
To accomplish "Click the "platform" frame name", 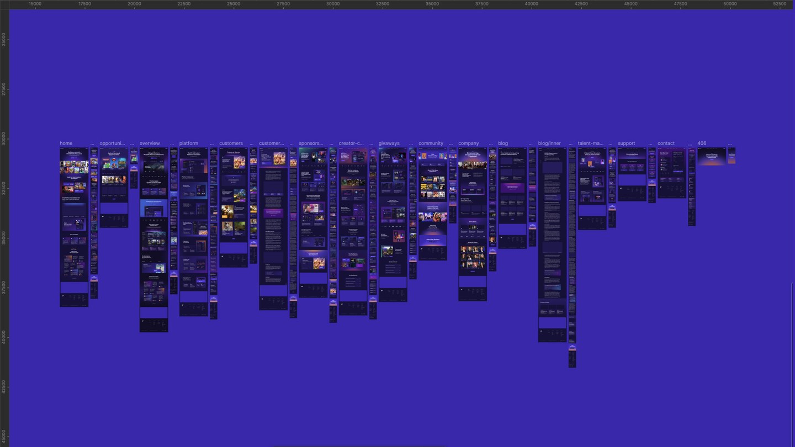I will [x=189, y=143].
